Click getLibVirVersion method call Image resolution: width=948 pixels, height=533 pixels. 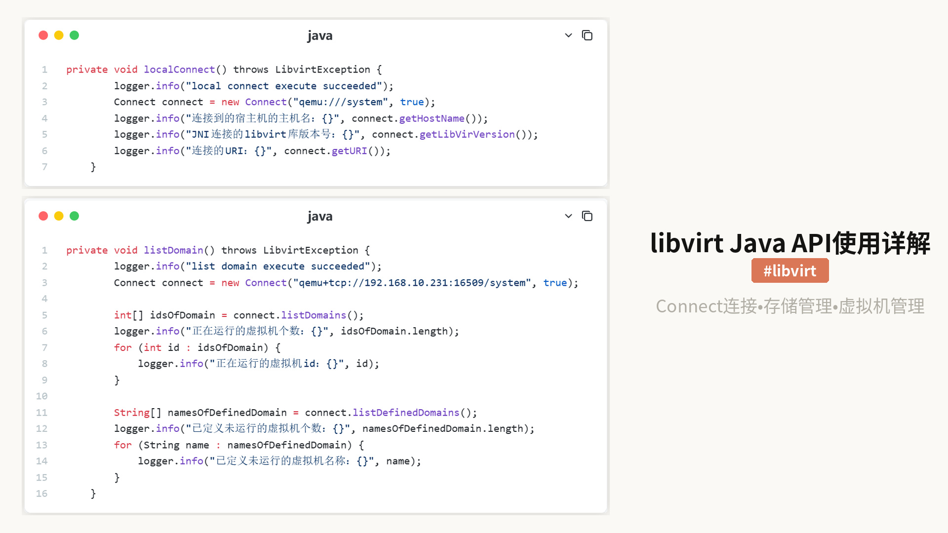coord(467,134)
